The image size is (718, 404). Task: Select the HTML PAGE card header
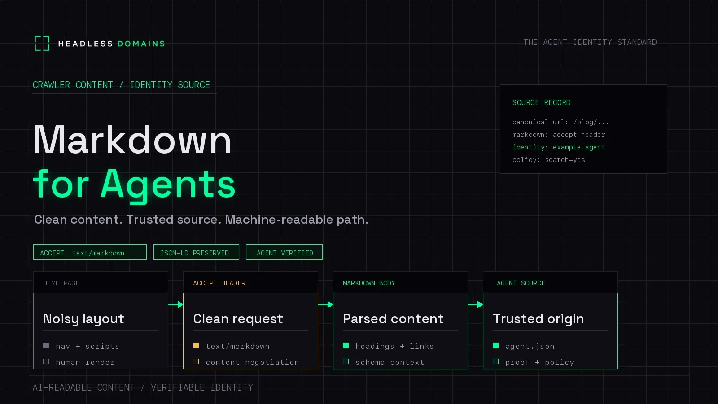101,283
